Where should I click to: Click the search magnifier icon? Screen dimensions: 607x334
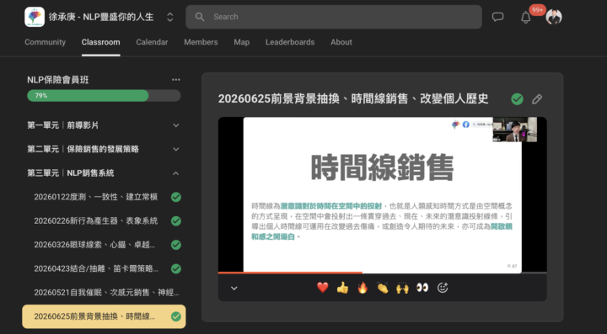[200, 17]
